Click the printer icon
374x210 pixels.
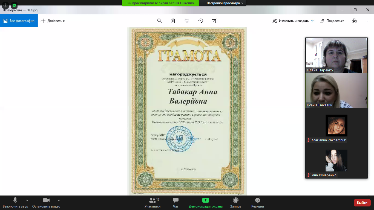click(354, 21)
